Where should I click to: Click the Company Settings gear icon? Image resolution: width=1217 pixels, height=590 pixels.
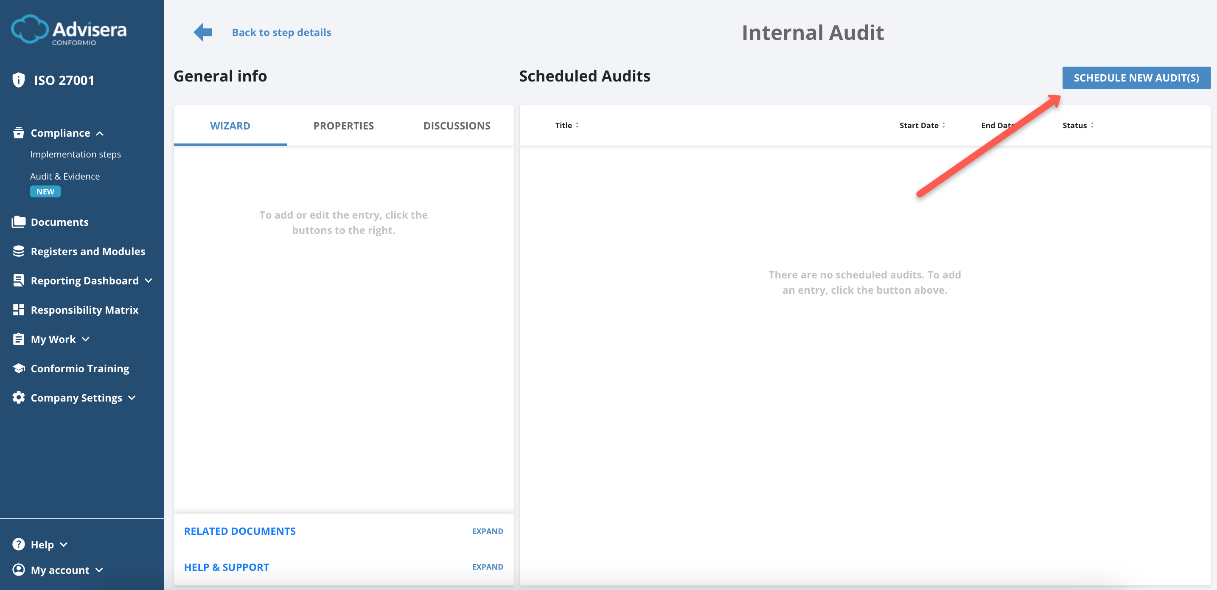tap(18, 398)
